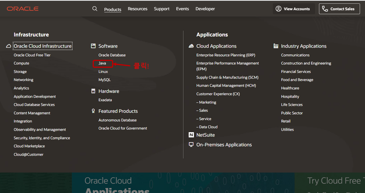Open the MySQL link
The image size is (365, 193).
(105, 80)
